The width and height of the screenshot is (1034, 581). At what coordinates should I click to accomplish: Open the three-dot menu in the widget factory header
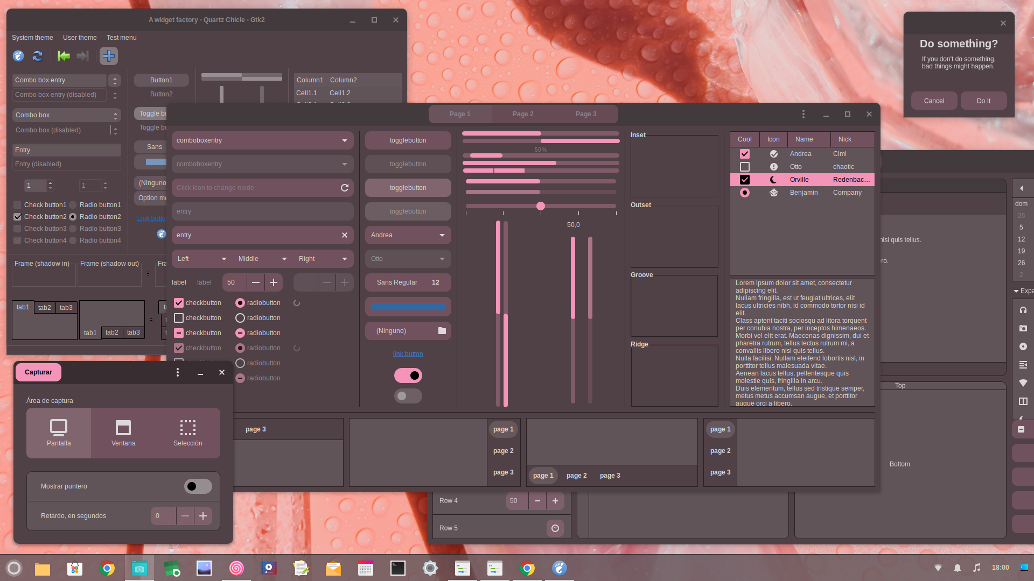click(804, 114)
